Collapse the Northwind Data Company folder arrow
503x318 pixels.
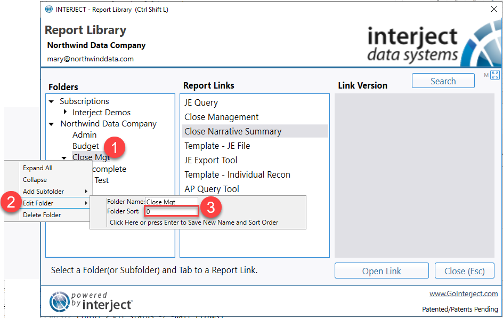[x=51, y=124]
